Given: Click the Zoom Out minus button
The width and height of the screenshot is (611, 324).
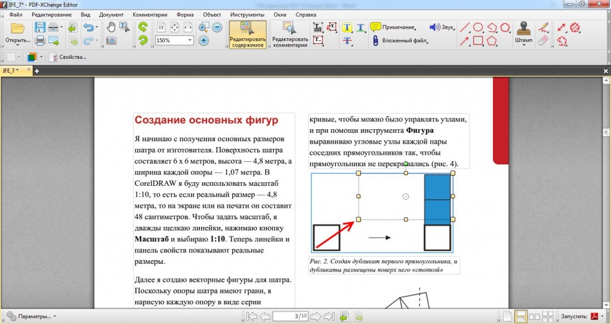Looking at the screenshot, I should pos(217,27).
